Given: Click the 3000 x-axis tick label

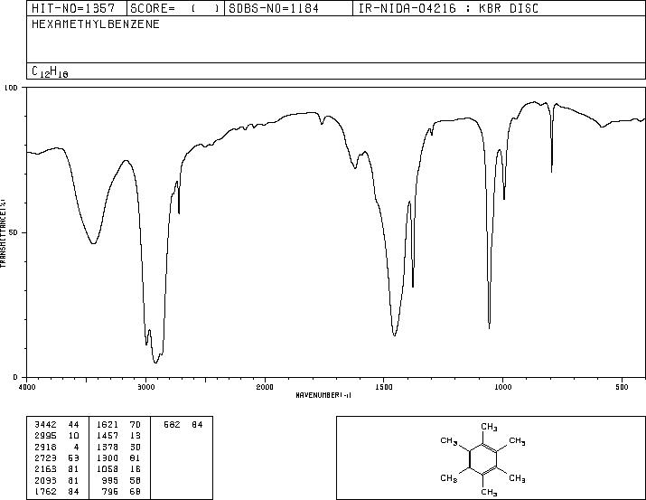Looking at the screenshot, I should pos(145,387).
